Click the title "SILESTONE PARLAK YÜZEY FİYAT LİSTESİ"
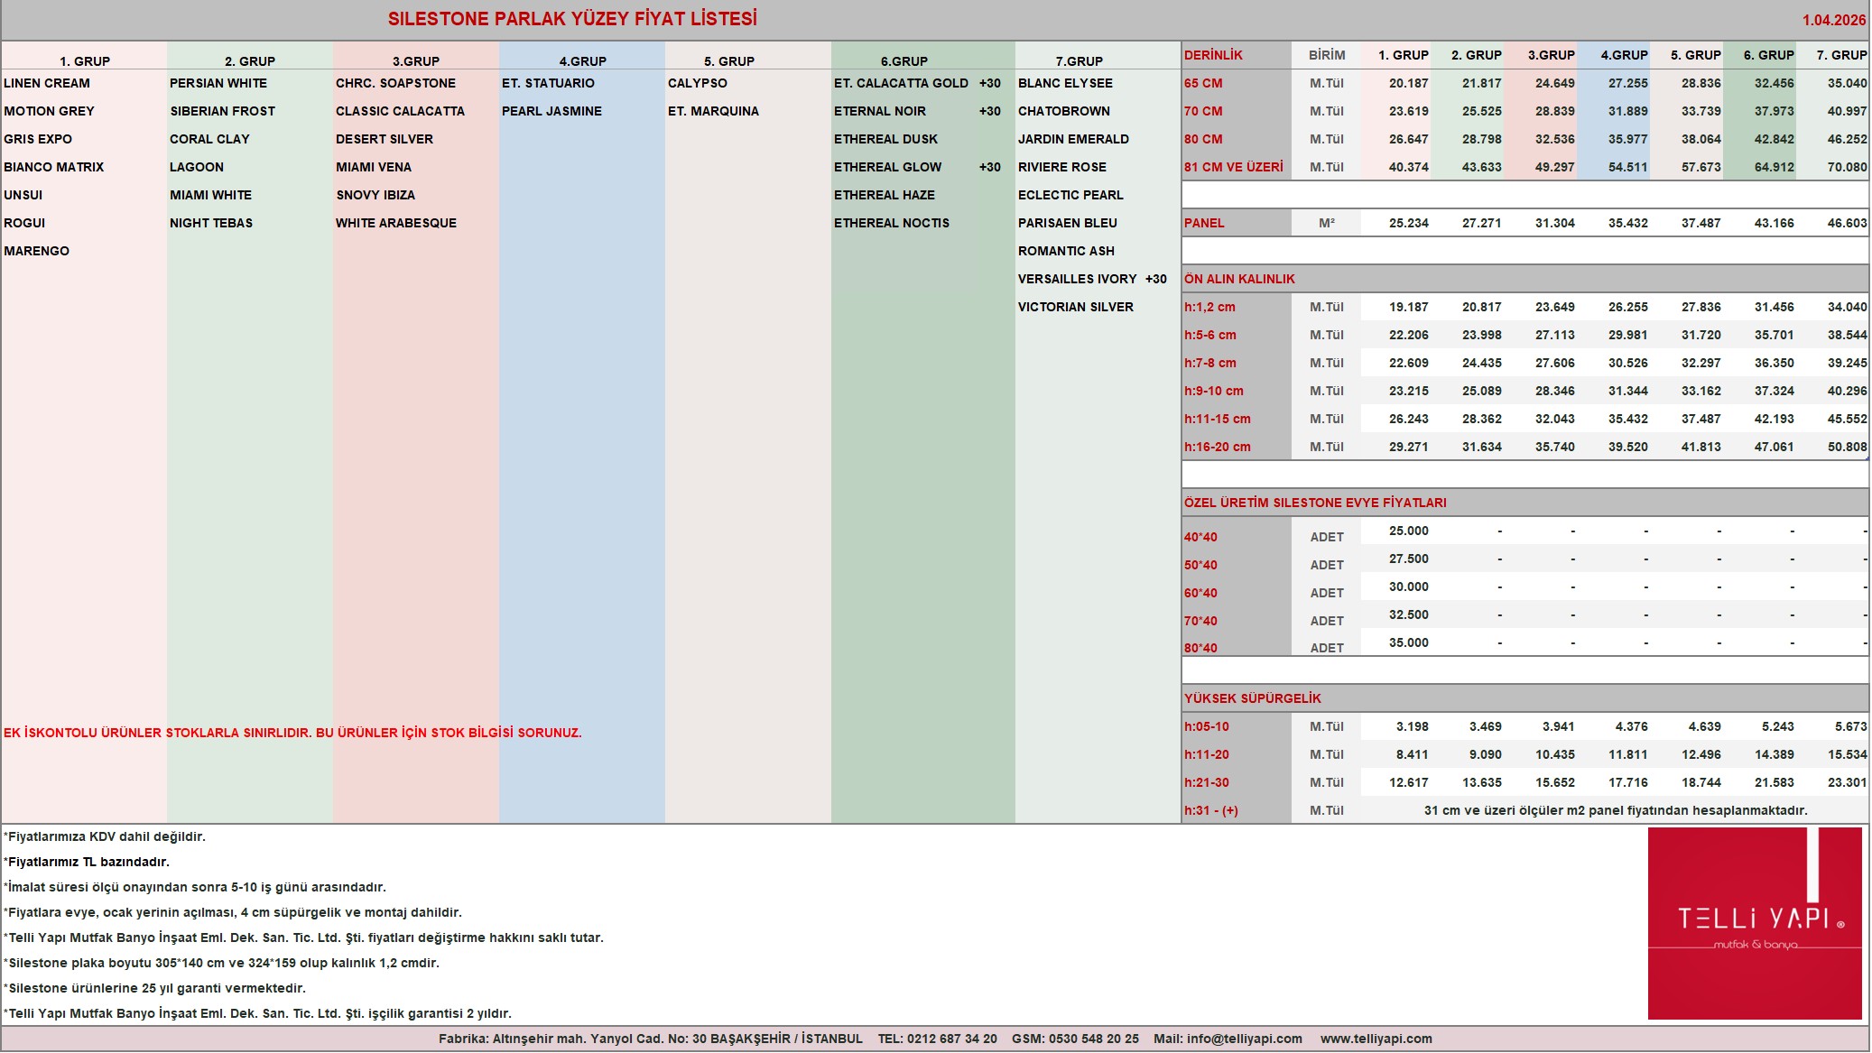This screenshot has height=1053, width=1872. (x=572, y=19)
